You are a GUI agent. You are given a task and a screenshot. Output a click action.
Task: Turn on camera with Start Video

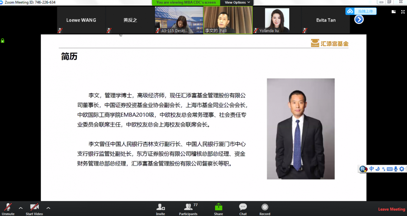pyautogui.click(x=34, y=209)
